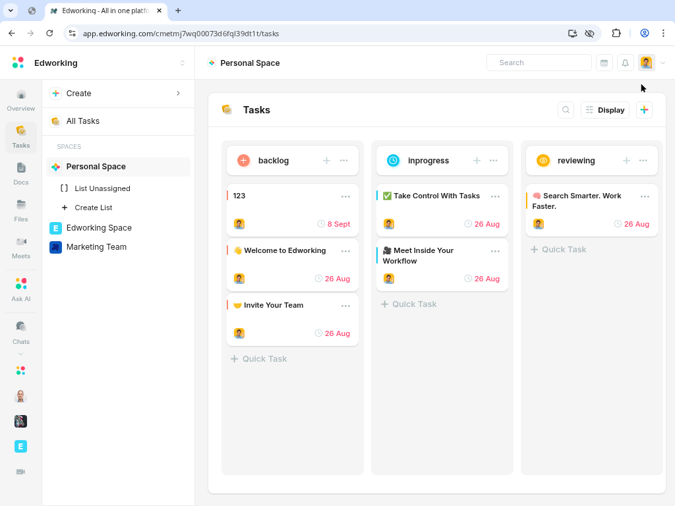Click the colorful plus add-task button
This screenshot has height=506, width=675.
click(x=644, y=110)
